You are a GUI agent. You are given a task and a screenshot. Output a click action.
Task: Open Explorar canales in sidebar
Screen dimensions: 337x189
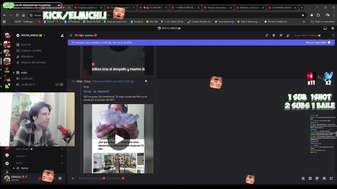click(x=31, y=50)
